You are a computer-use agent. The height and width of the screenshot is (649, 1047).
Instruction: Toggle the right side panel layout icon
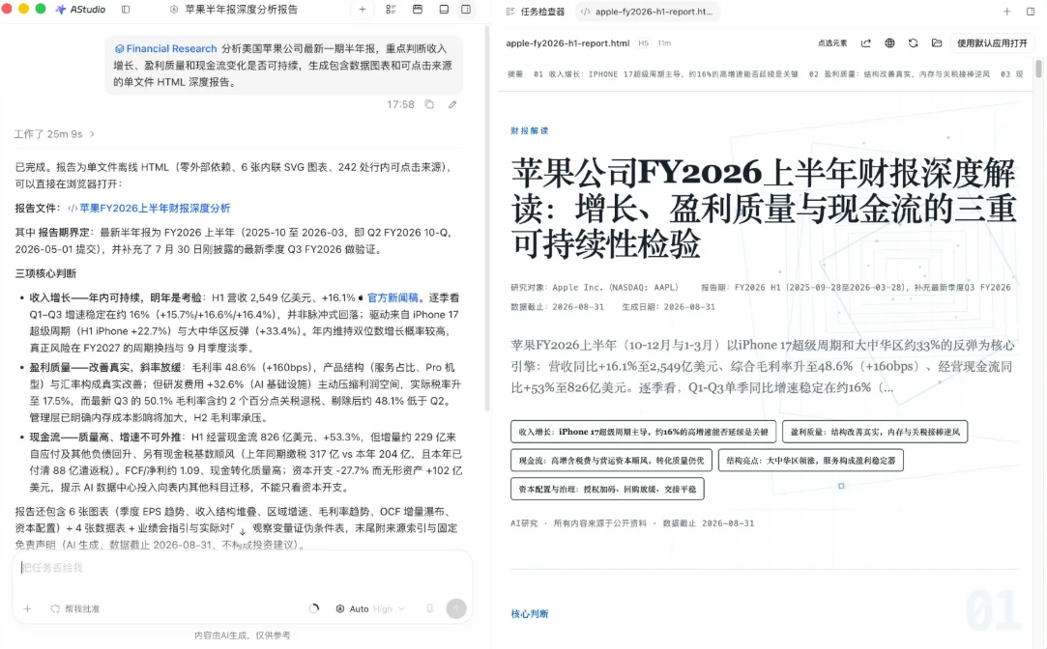pyautogui.click(x=466, y=10)
